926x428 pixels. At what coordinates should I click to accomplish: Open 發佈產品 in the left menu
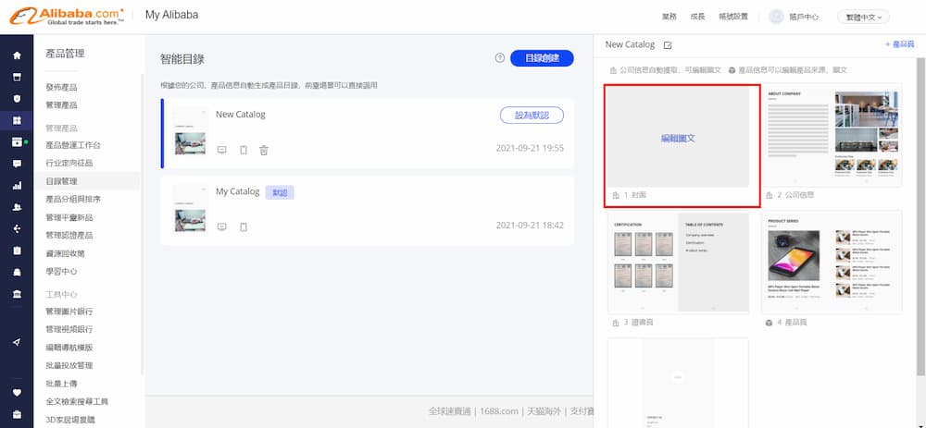61,87
